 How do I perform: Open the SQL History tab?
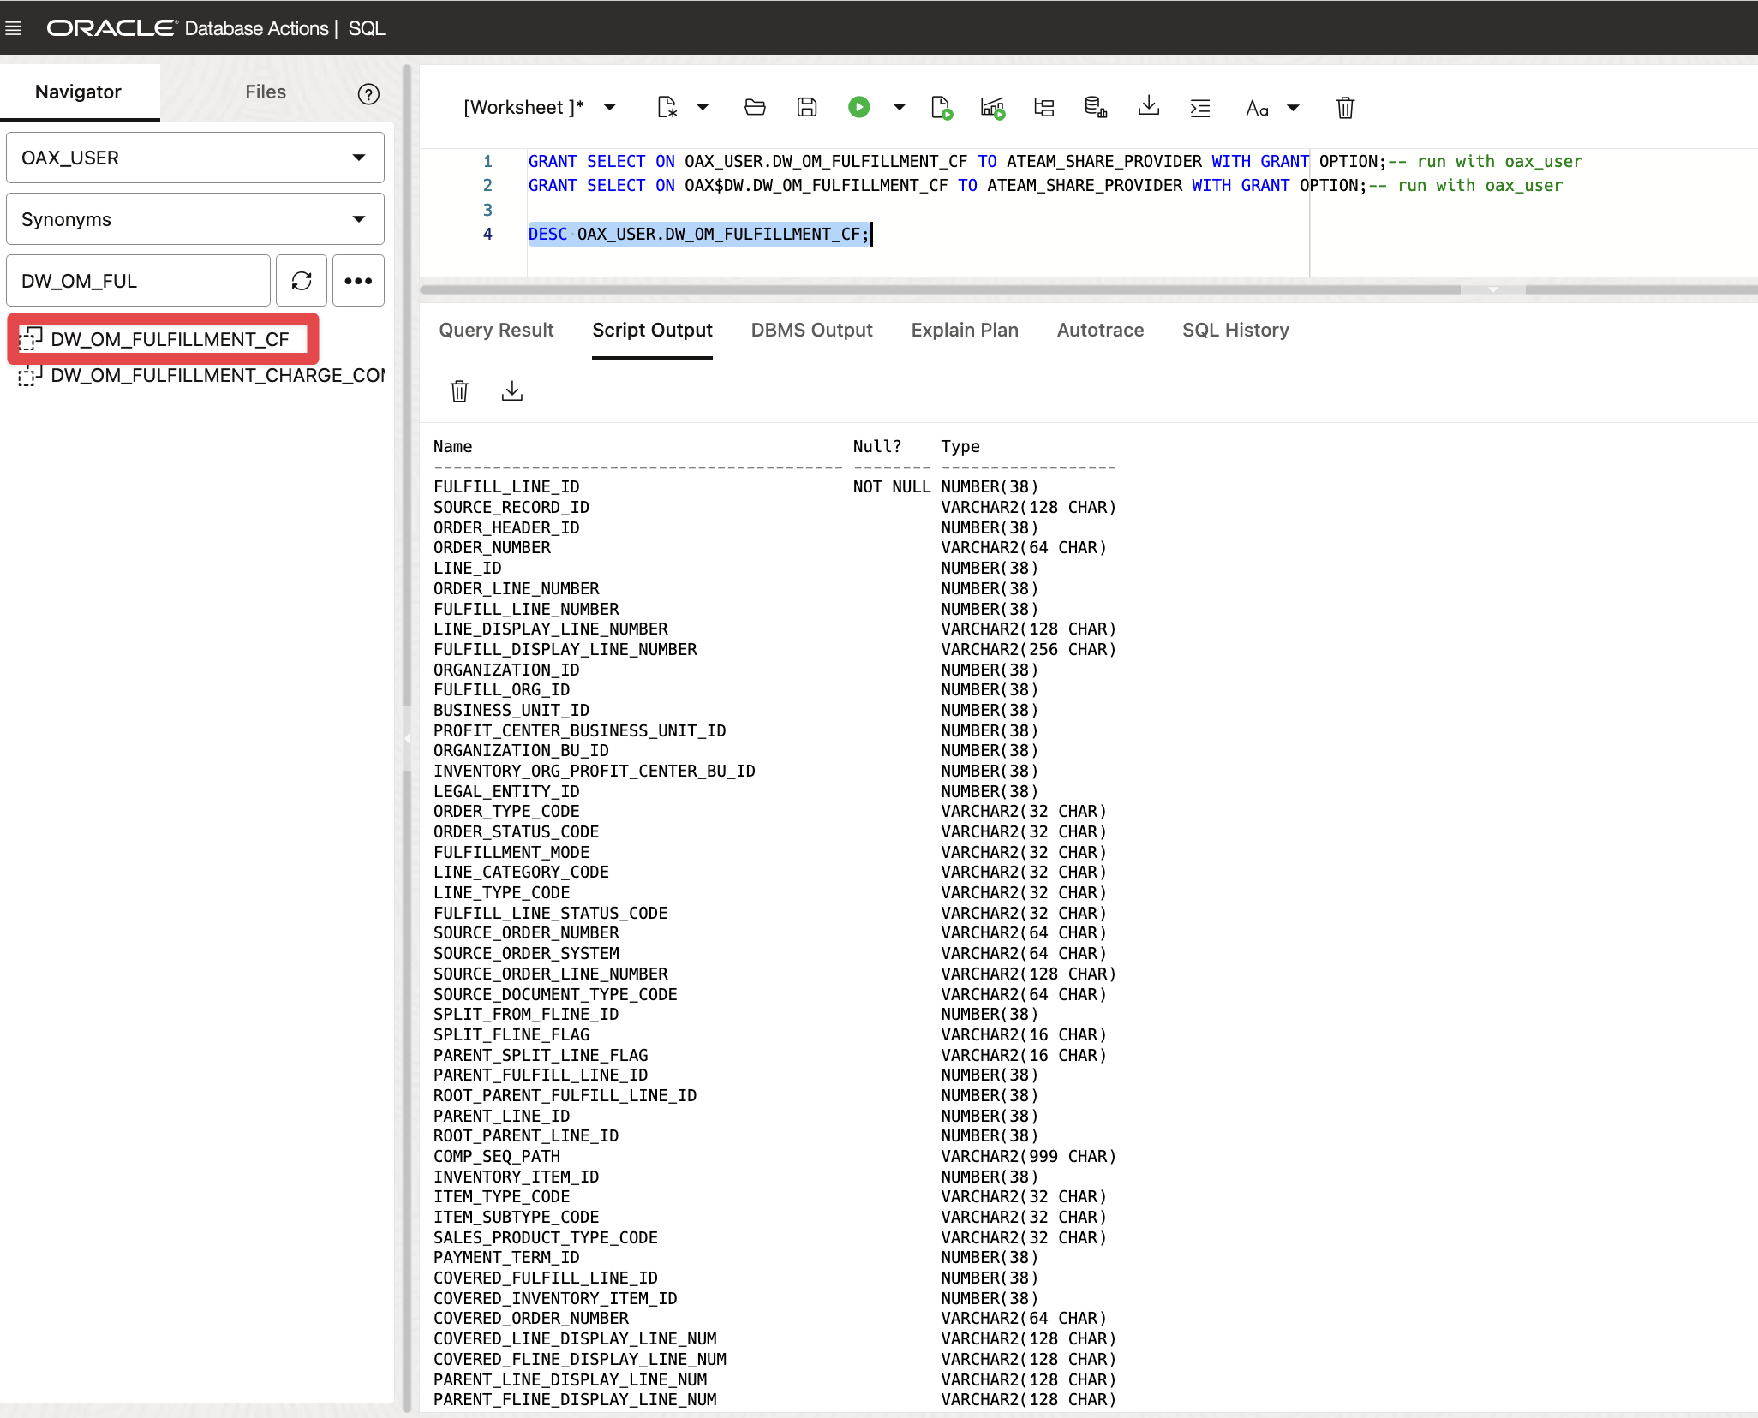tap(1235, 330)
